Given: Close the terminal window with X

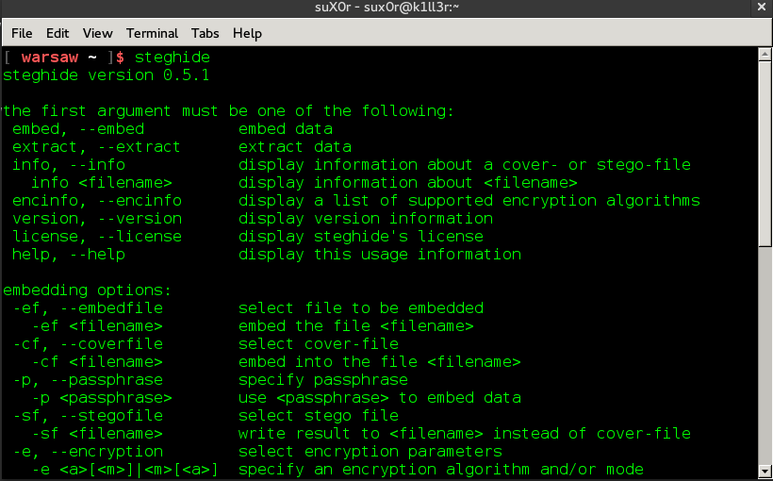Looking at the screenshot, I should click(762, 7).
